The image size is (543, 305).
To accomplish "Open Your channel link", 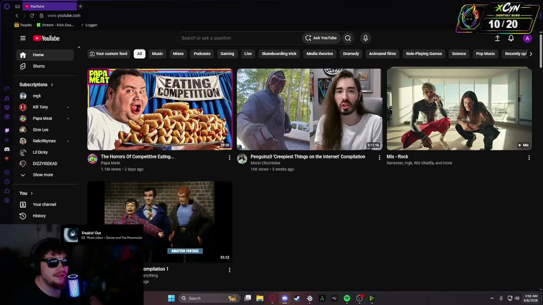I will (45, 205).
